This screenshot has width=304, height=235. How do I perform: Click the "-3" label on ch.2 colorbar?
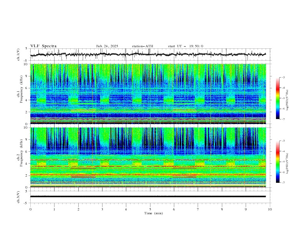[x=283, y=141]
